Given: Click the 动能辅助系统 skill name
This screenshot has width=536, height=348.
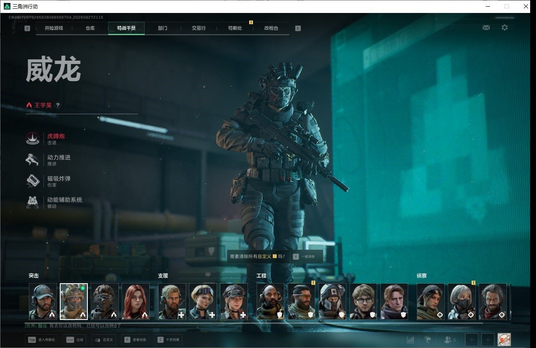Looking at the screenshot, I should point(65,200).
